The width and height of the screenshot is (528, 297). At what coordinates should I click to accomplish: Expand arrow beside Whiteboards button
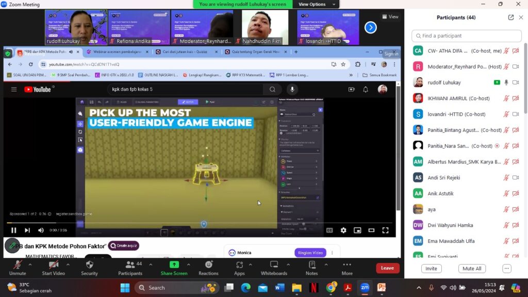click(288, 265)
